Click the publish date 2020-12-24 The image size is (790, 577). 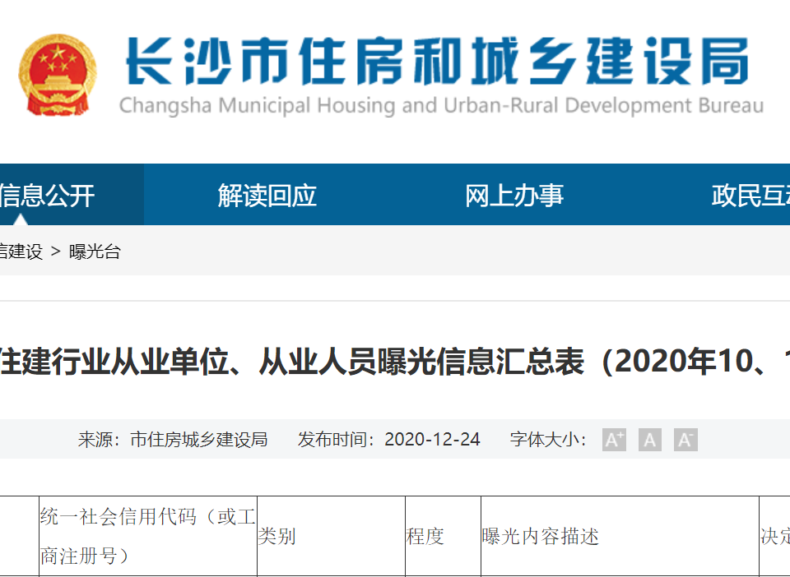(x=432, y=440)
